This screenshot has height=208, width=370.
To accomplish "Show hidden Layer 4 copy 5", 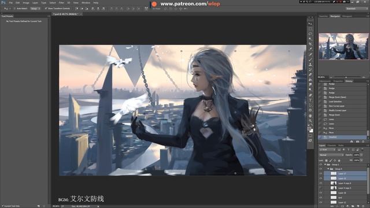I will (x=321, y=188).
